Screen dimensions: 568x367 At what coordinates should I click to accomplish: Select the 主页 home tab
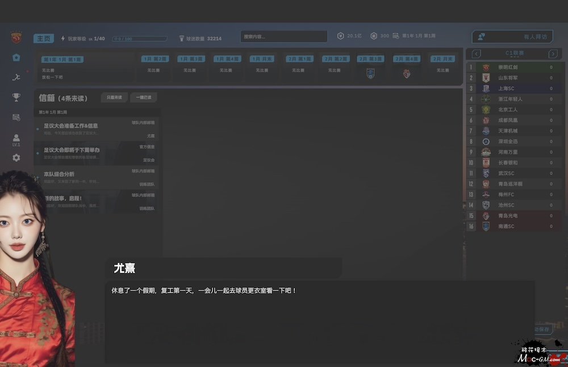click(x=44, y=39)
